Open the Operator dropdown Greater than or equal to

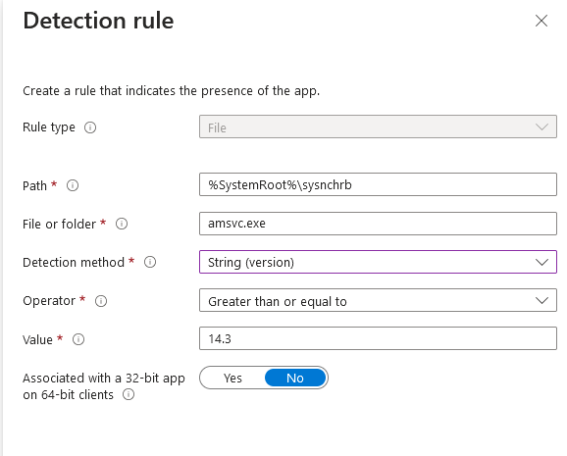tap(378, 300)
